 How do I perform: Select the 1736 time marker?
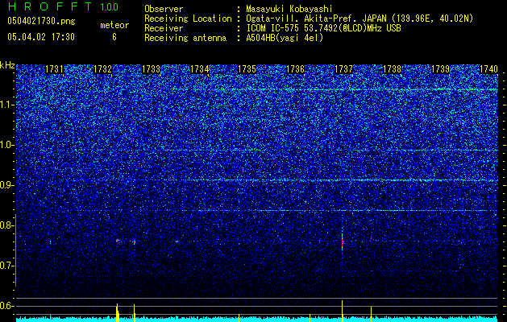click(x=296, y=69)
